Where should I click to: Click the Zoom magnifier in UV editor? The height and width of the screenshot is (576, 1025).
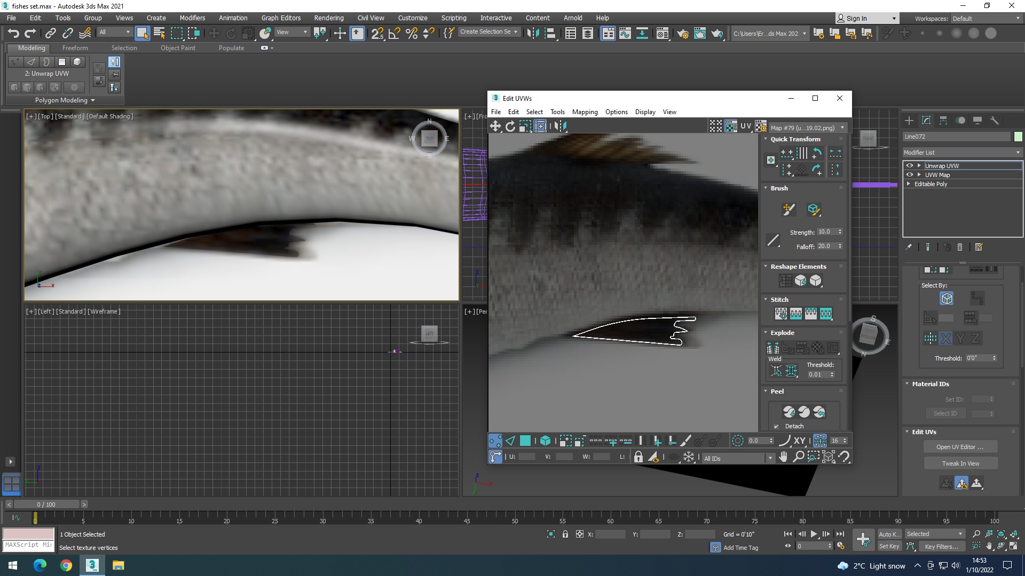pos(798,457)
